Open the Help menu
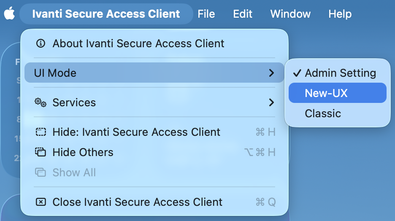This screenshot has height=221, width=395. point(340,13)
